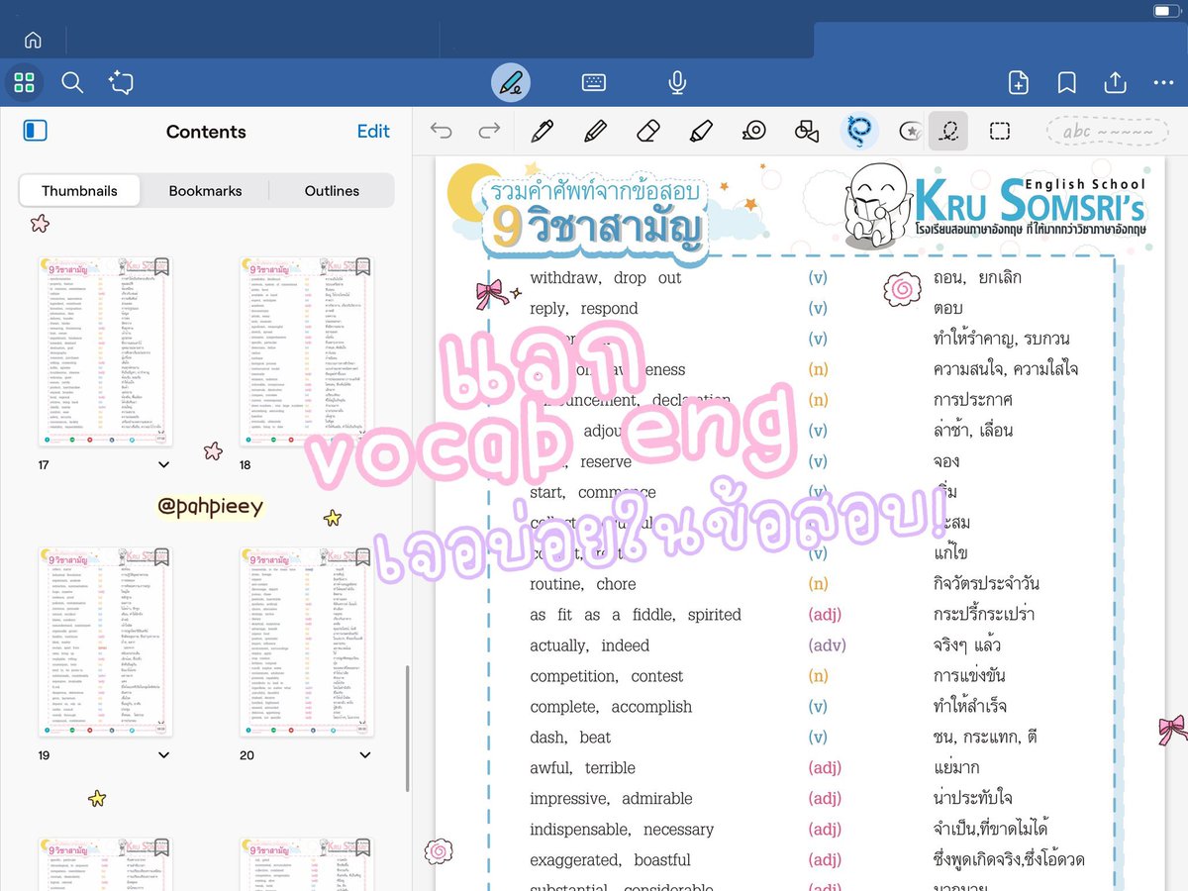Select the pencil tool
The image size is (1188, 891).
594,131
